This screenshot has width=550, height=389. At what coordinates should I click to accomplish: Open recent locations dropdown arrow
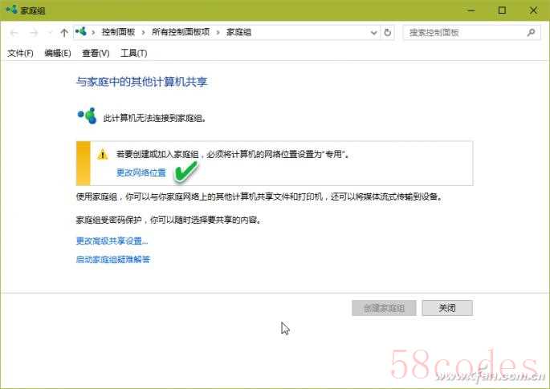(x=50, y=33)
